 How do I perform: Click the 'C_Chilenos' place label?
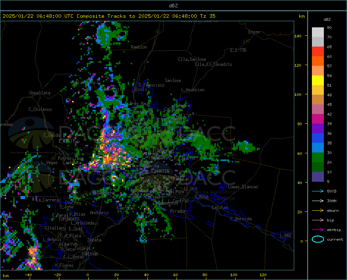pos(40,109)
